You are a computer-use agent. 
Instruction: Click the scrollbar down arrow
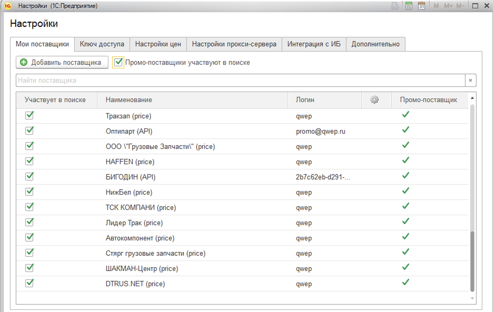point(472,298)
